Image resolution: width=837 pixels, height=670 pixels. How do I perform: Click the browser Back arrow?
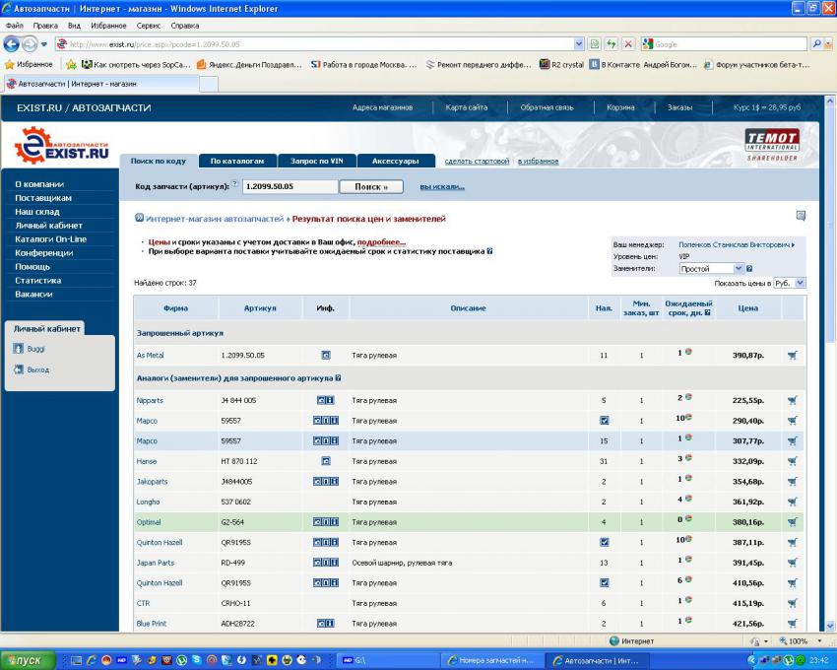point(13,44)
